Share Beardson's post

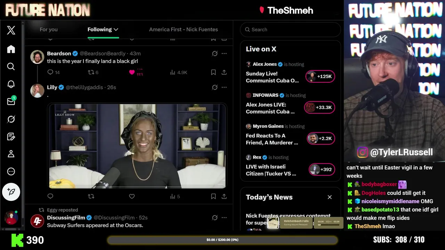click(224, 72)
